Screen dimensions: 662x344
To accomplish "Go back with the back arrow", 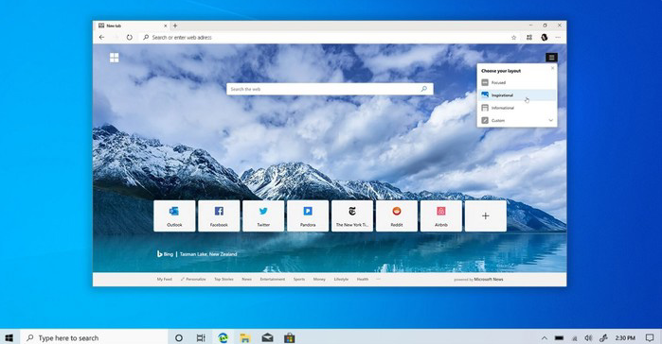I will click(x=101, y=38).
